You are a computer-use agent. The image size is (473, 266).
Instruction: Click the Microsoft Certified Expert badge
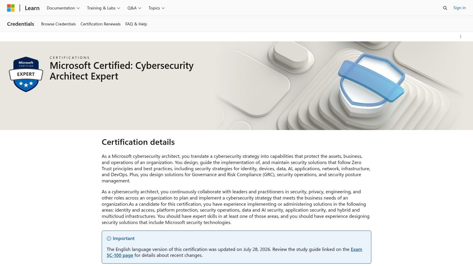[26, 74]
